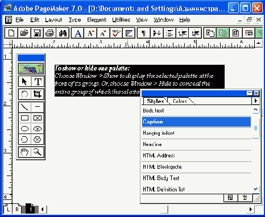Select the Rectangle tool
Viewport: 265px width, 217px height.
coord(24,118)
